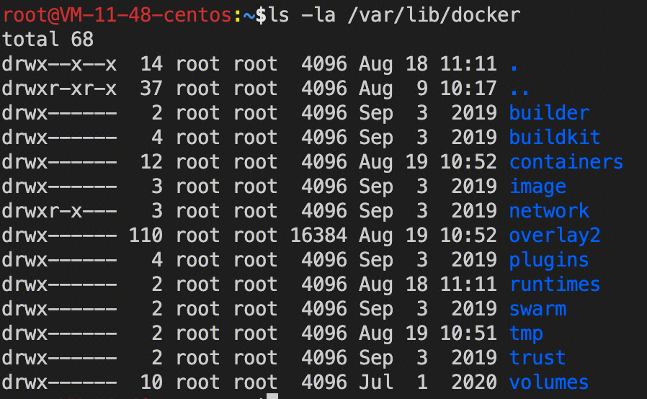This screenshot has width=647, height=399.
Task: Click the image directory name
Action: (x=537, y=187)
